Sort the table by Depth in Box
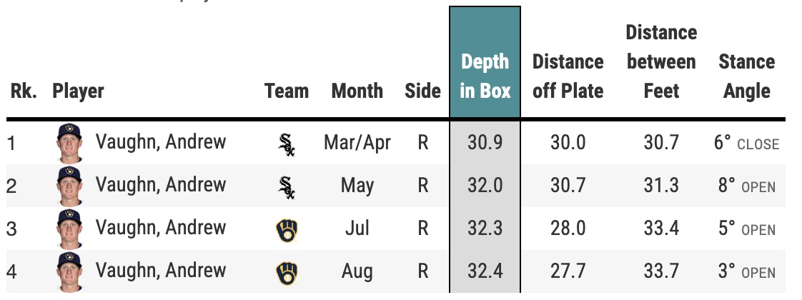802x300 pixels. 485,76
